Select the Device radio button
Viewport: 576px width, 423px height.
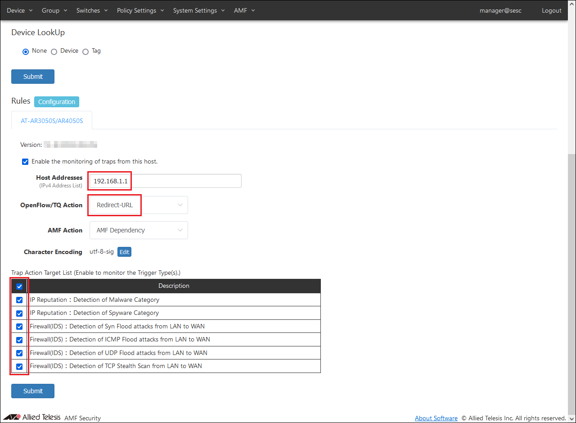coord(54,52)
